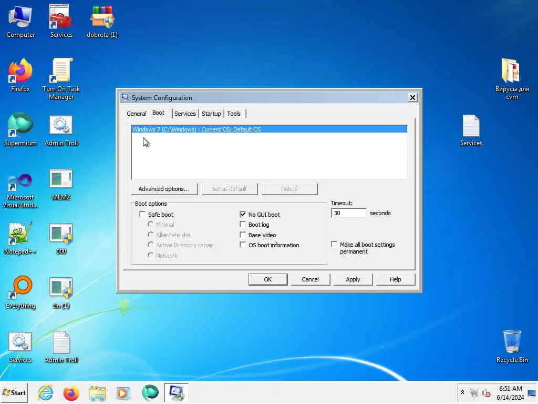Enable OS boot information checkbox
Image resolution: width=538 pixels, height=404 pixels.
(243, 245)
